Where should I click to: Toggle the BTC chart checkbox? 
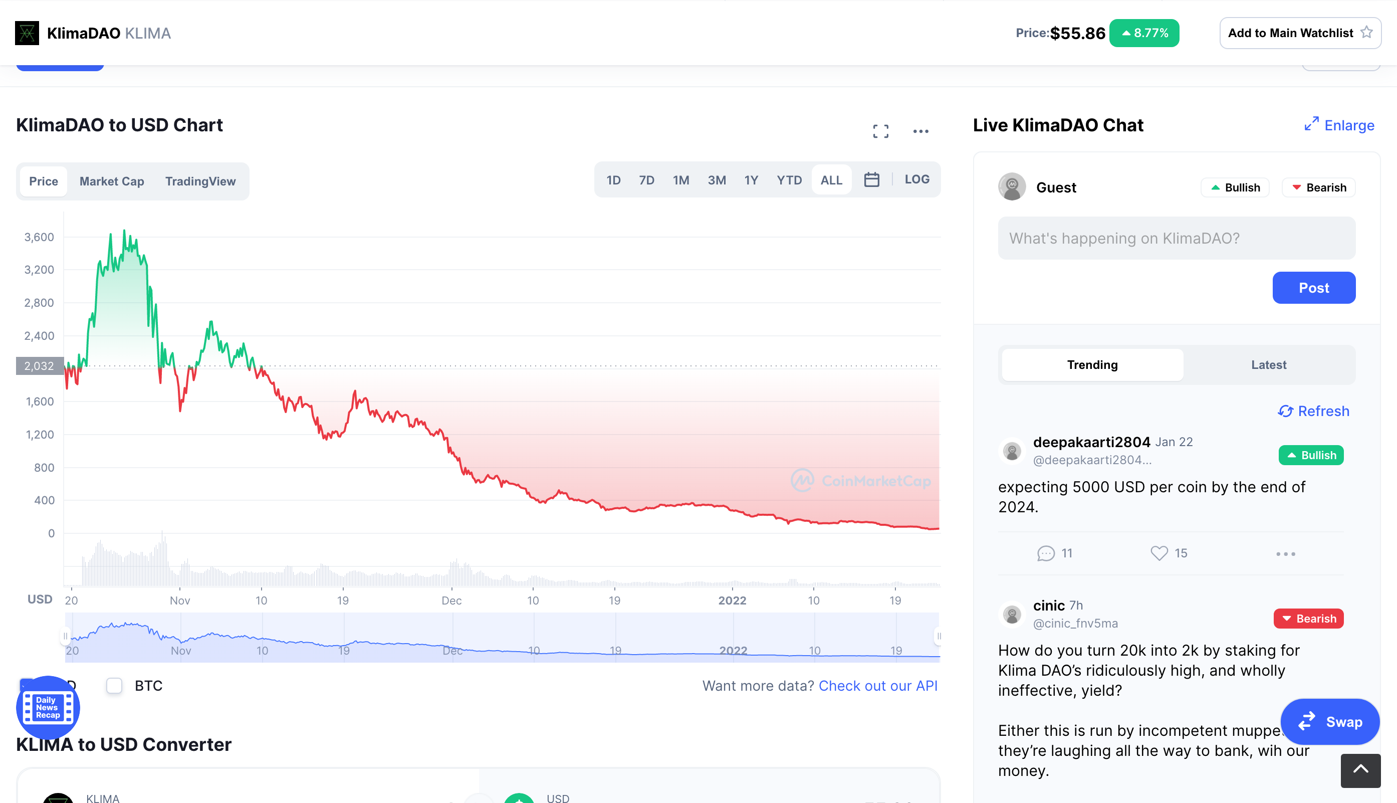pos(114,686)
